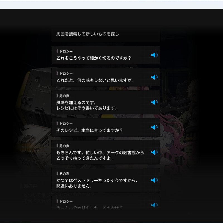Select text "風味を加えるのです。"
Screen dimensions: 223x223
coord(76,103)
